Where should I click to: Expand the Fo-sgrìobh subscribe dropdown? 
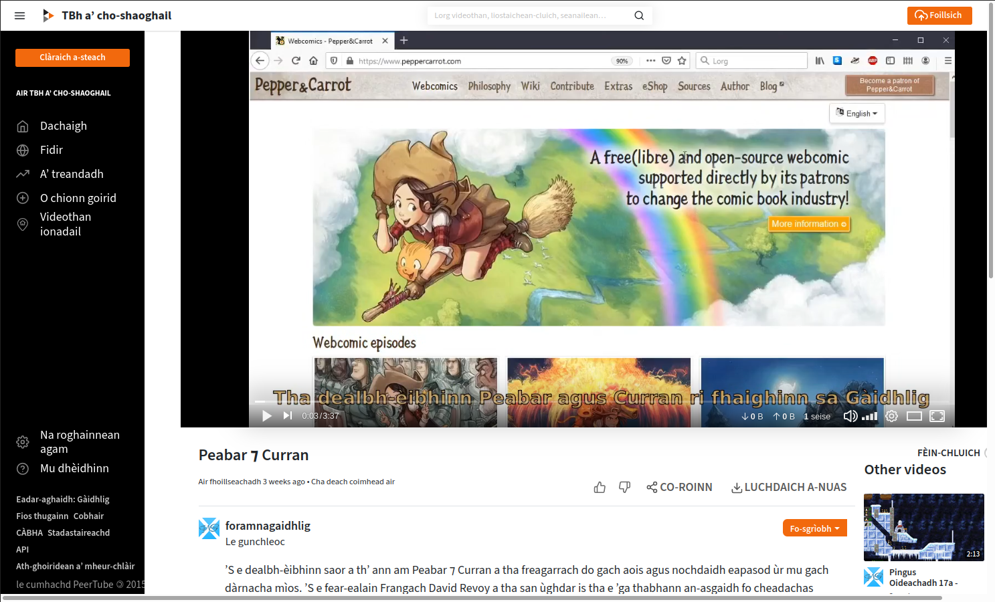click(814, 528)
